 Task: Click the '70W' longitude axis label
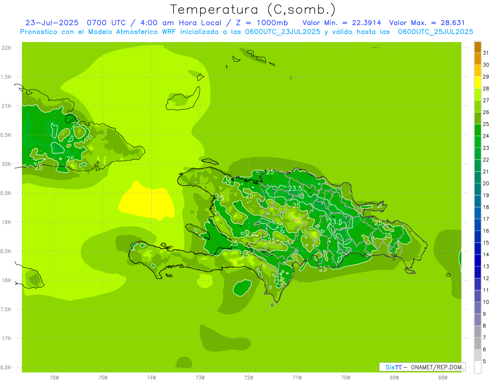[x=346, y=378]
